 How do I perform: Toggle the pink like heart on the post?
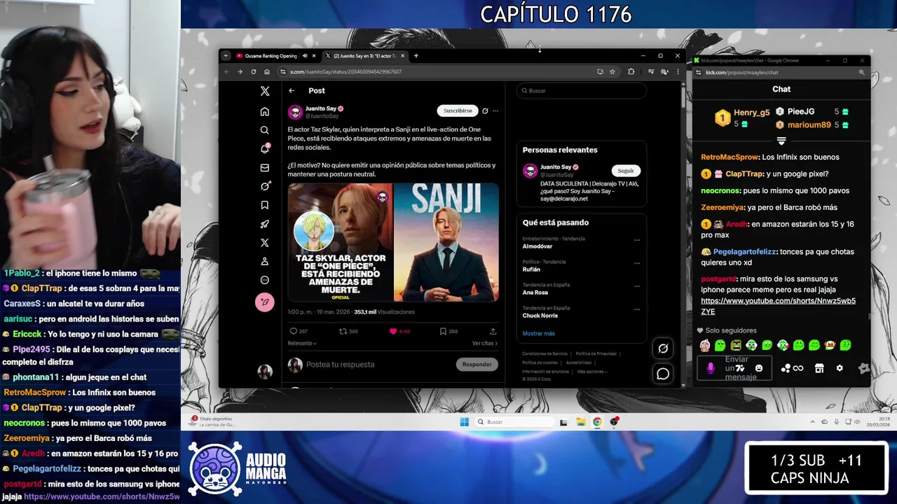(x=392, y=331)
